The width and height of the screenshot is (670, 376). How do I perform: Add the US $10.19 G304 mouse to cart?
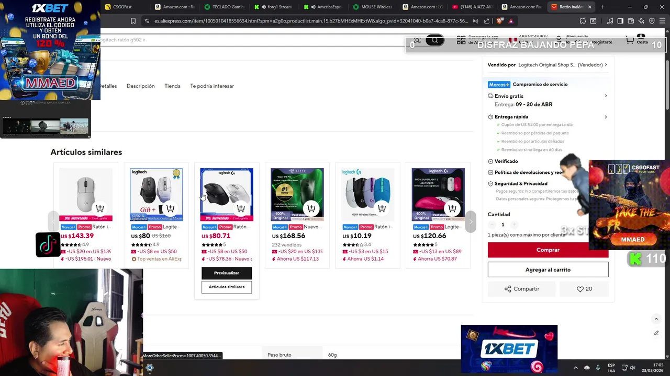[x=382, y=208]
